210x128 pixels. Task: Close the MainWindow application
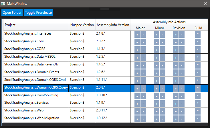205,4
